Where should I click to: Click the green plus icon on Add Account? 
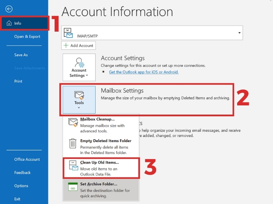[66, 46]
